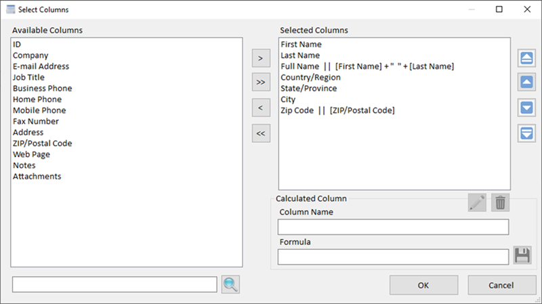Select City in Selected Columns
Image resolution: width=542 pixels, height=304 pixels.
pyautogui.click(x=394, y=100)
